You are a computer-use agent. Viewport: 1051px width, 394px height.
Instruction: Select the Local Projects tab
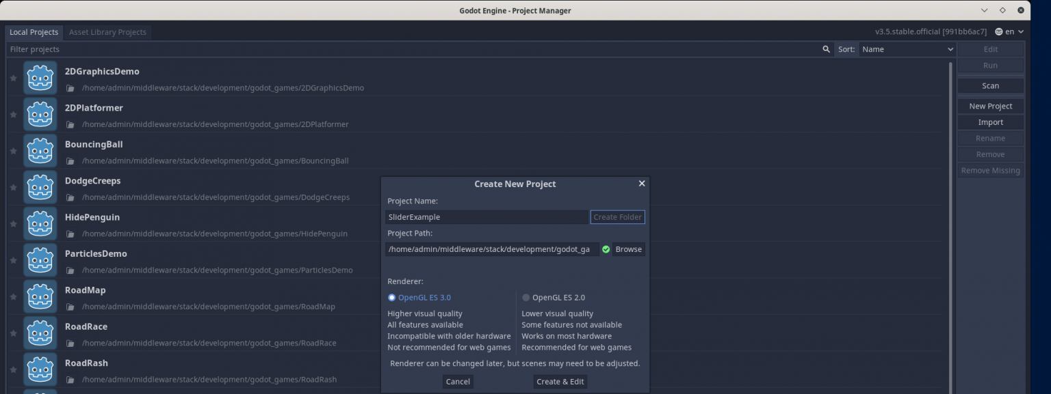(34, 31)
